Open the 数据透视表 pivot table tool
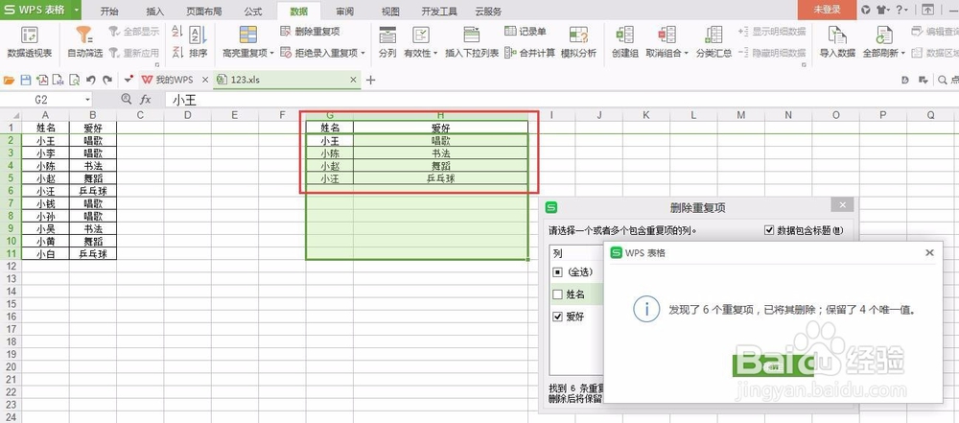The image size is (959, 423). point(30,41)
